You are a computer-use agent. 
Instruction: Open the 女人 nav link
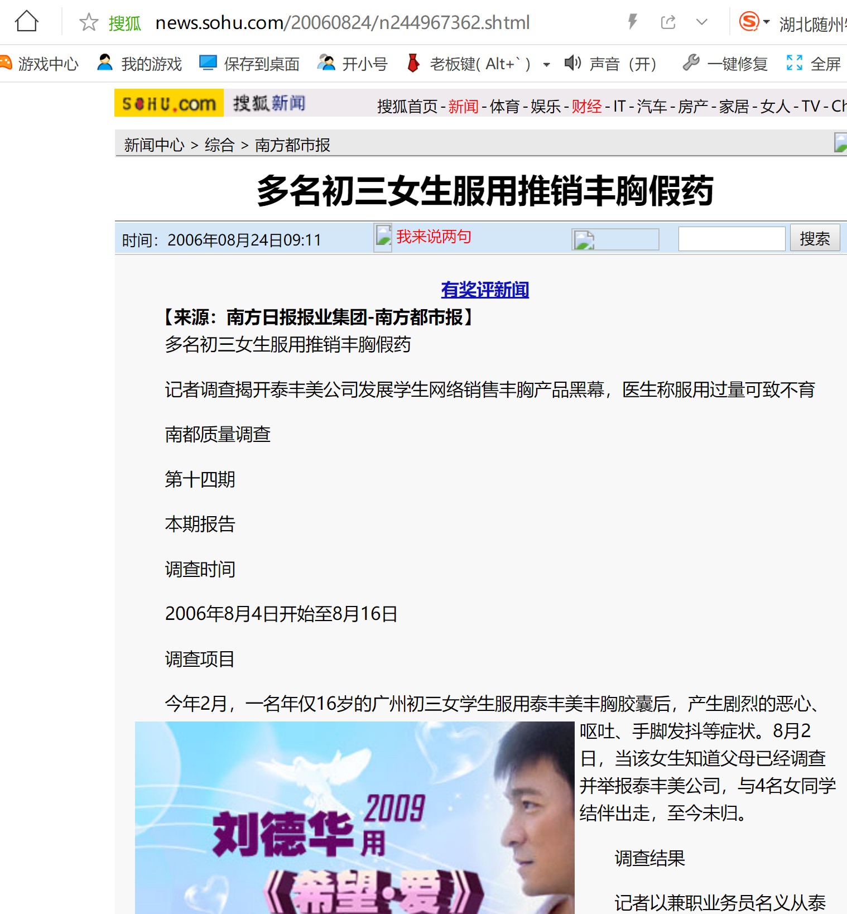coord(775,106)
